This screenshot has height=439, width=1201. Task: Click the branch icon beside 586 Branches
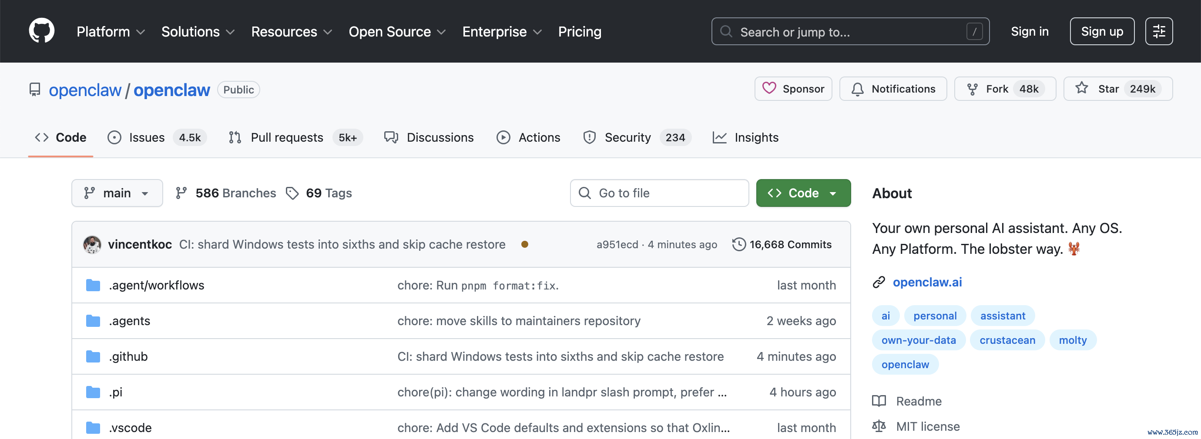click(x=181, y=193)
